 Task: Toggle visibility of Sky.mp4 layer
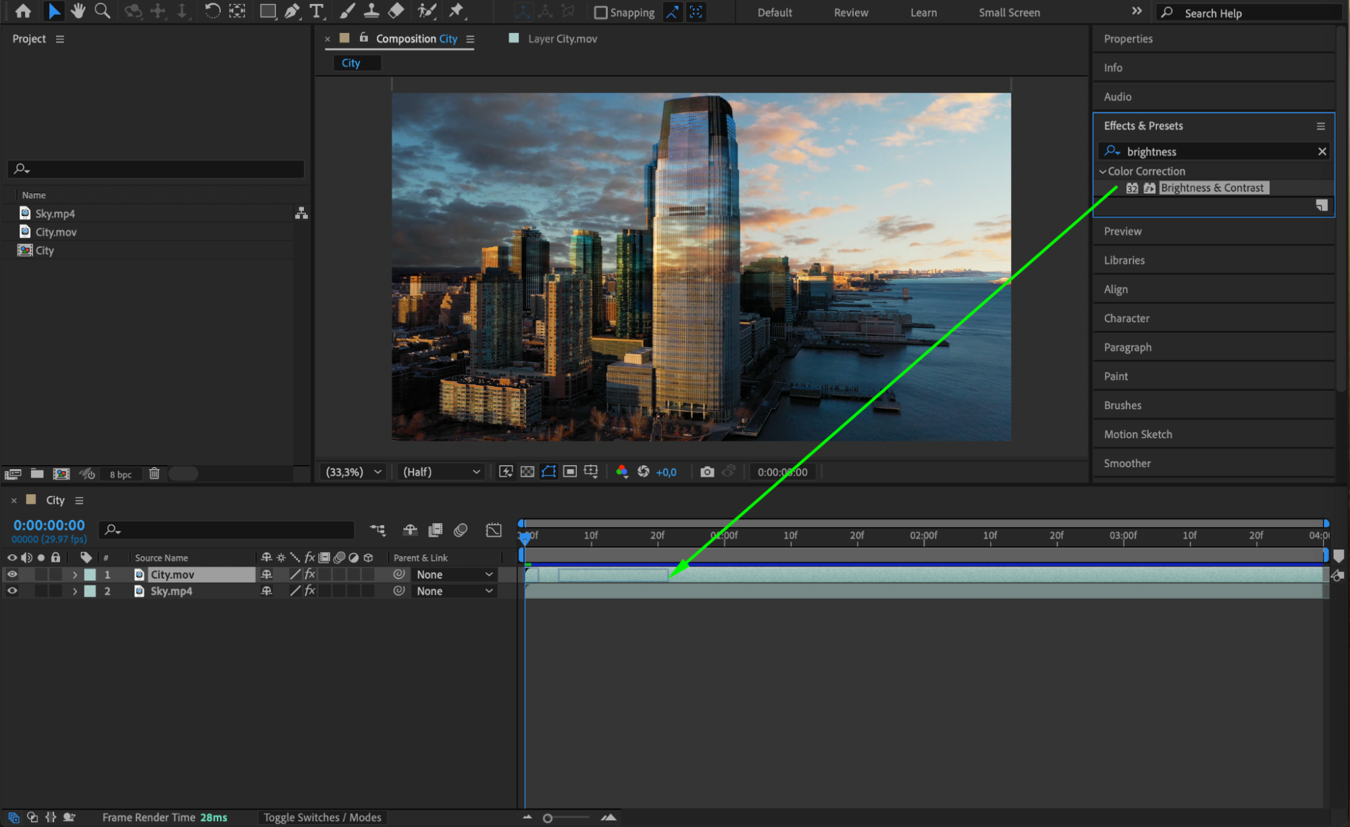coord(12,591)
